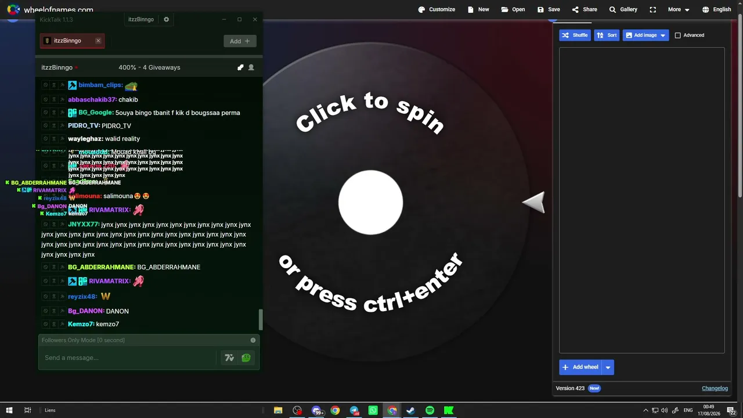This screenshot has width=743, height=418.
Task: Enable the Advanced checkbox
Action: coord(677,35)
